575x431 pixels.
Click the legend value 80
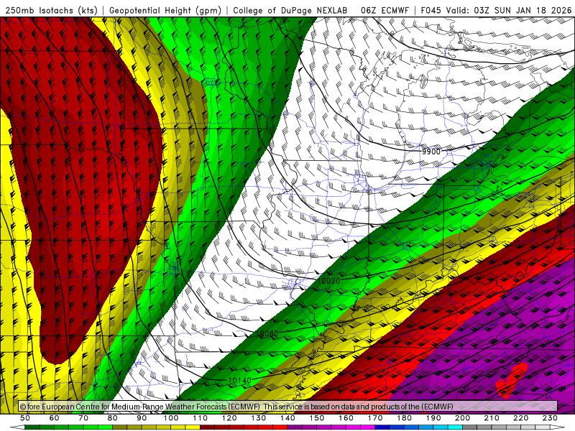[x=113, y=418]
